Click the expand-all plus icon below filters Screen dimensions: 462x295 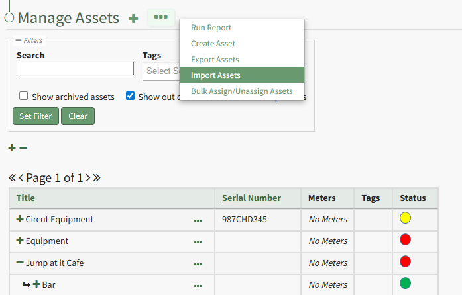click(12, 148)
